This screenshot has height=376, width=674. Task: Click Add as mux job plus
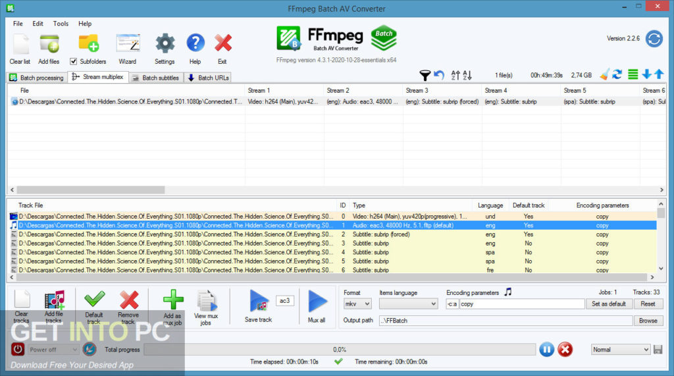tap(173, 300)
